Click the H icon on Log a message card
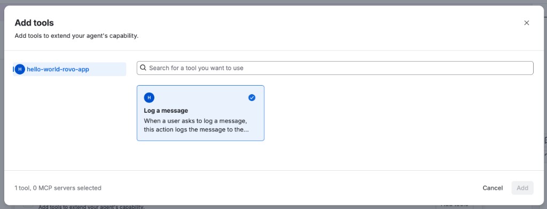Screen dimensions: 547x209 pos(149,98)
